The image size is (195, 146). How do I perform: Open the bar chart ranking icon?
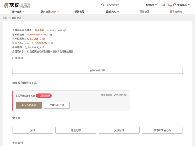pyautogui.click(x=163, y=5)
